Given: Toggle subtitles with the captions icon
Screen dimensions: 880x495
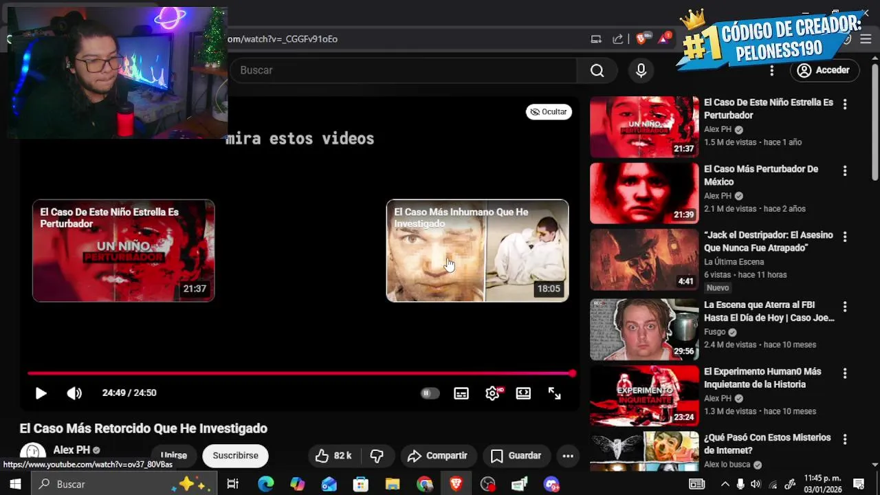Looking at the screenshot, I should point(461,393).
